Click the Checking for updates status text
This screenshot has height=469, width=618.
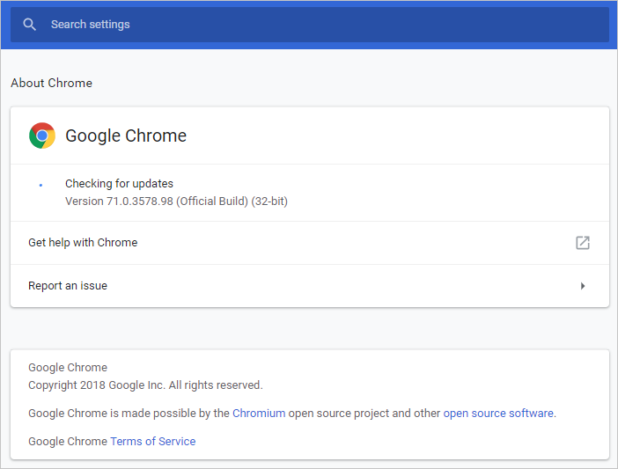pos(119,184)
